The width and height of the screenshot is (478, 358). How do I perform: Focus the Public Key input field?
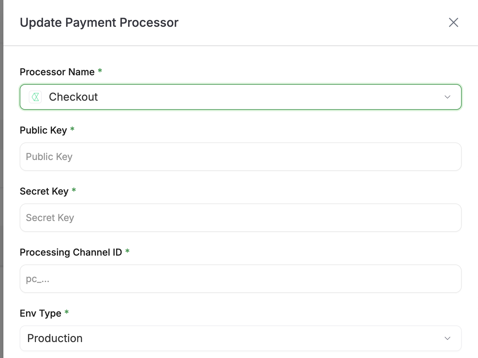[240, 157]
